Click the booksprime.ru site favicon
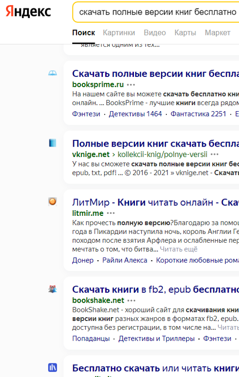The image size is (239, 377). [x=52, y=73]
